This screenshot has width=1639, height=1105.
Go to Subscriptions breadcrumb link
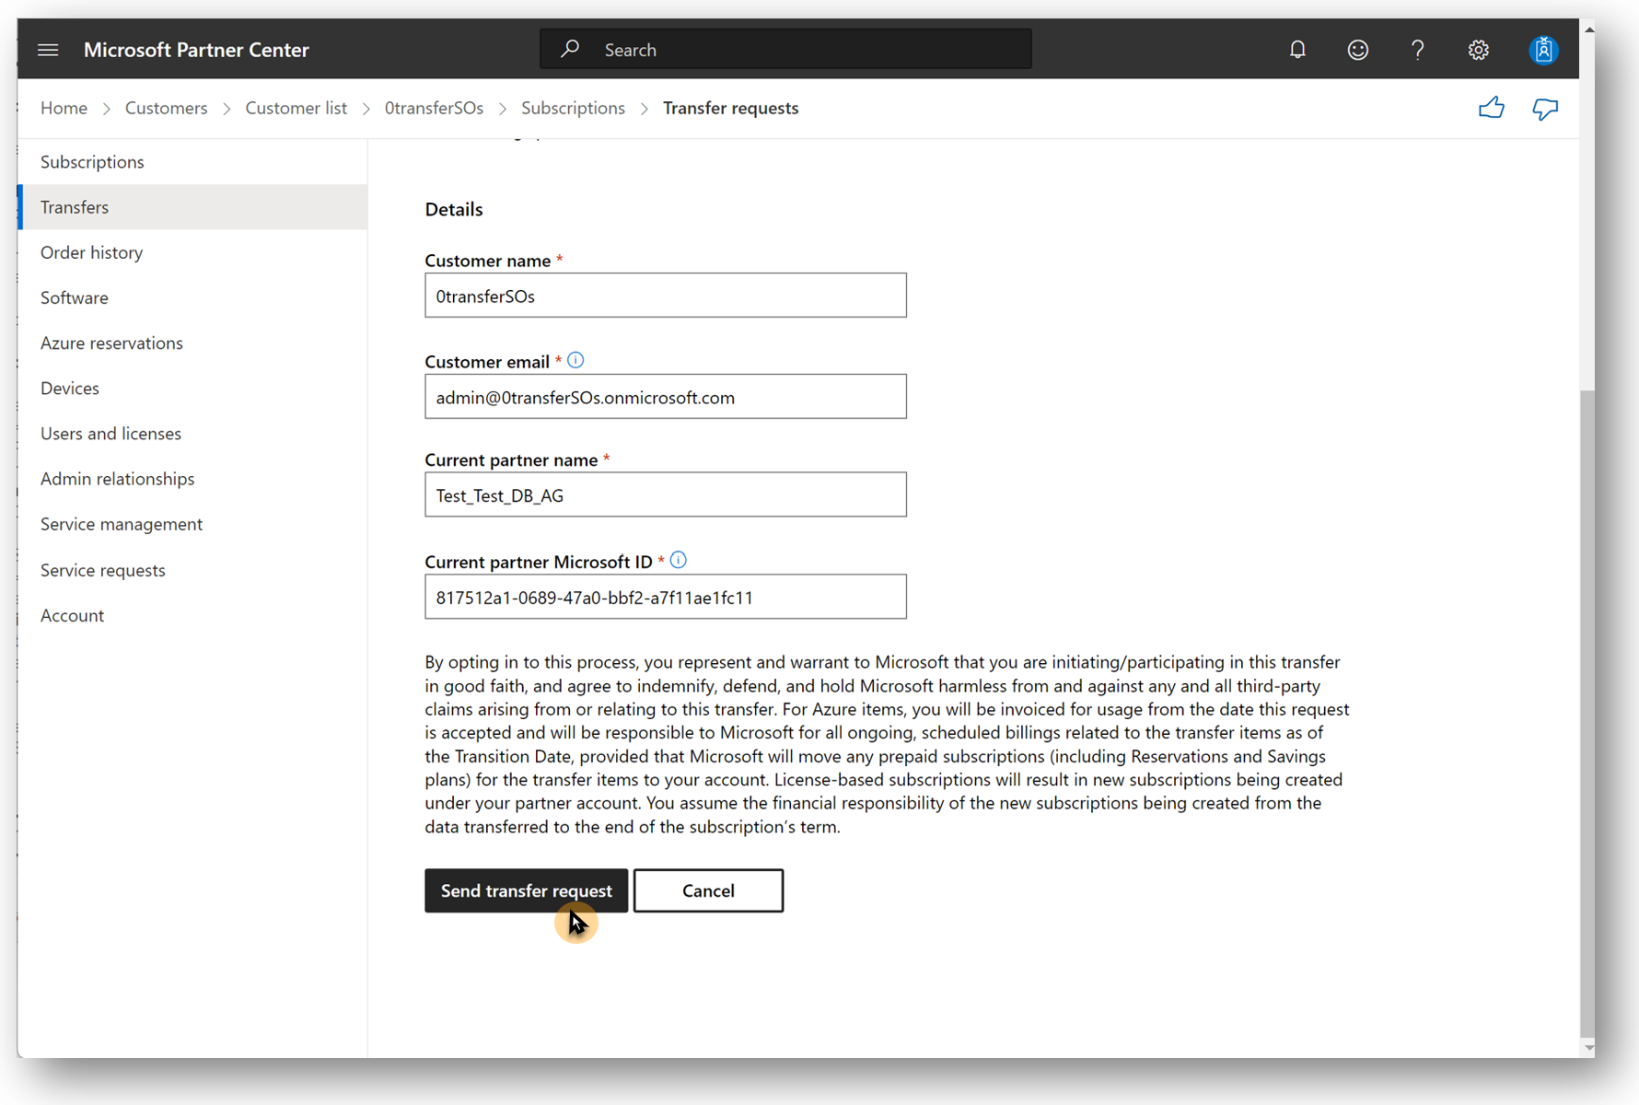573,108
